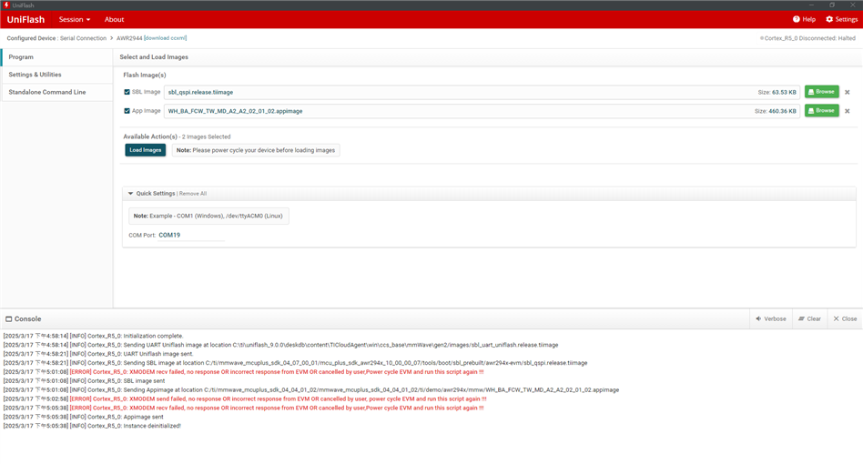
Task: Remove the SBL image with X icon
Action: pyautogui.click(x=847, y=93)
